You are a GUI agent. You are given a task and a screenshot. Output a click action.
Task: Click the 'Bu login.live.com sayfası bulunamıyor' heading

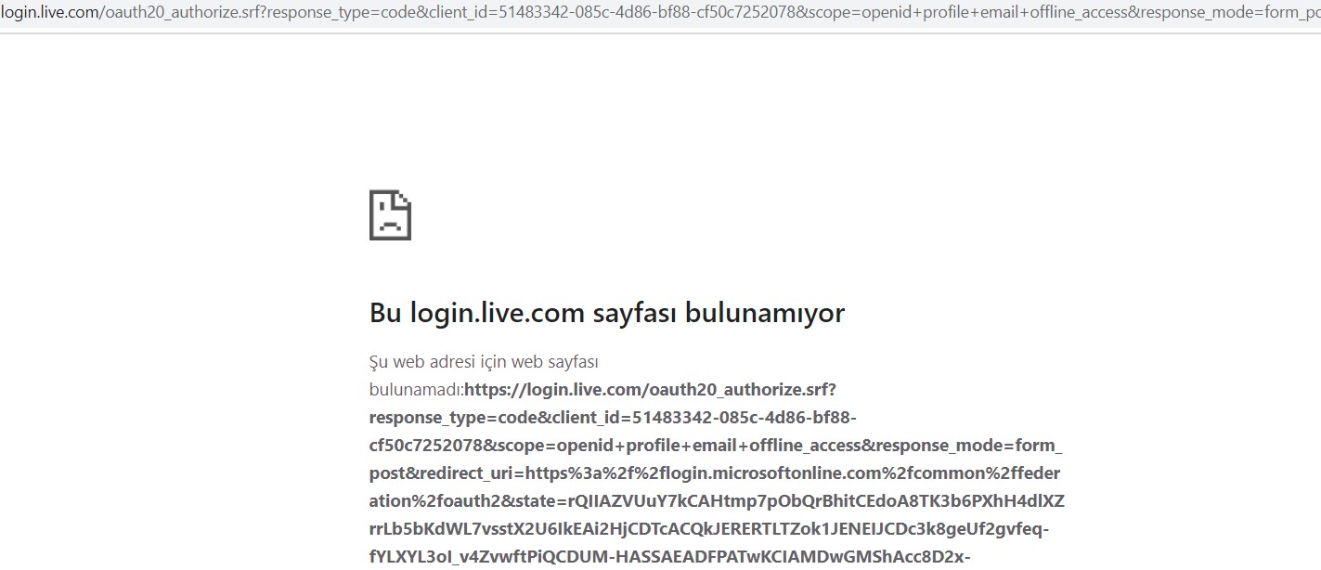(607, 313)
